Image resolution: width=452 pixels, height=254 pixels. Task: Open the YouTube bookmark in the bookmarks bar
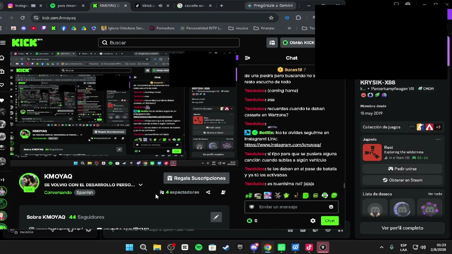pos(34,28)
